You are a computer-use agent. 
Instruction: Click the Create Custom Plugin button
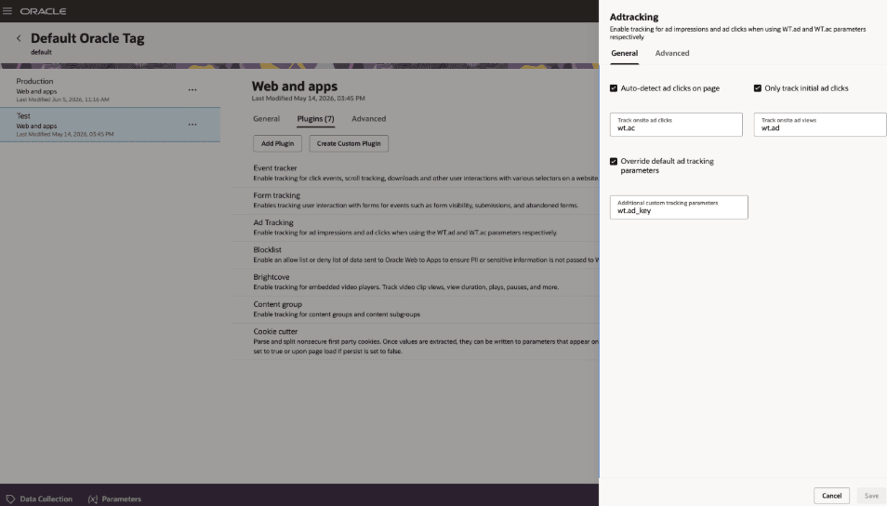point(349,144)
